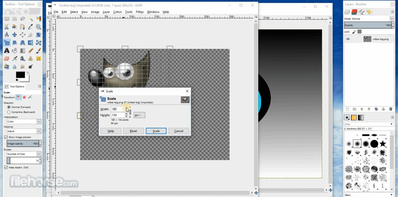
Task: Open the Guides Number of lines dropdown
Action: coord(24,154)
